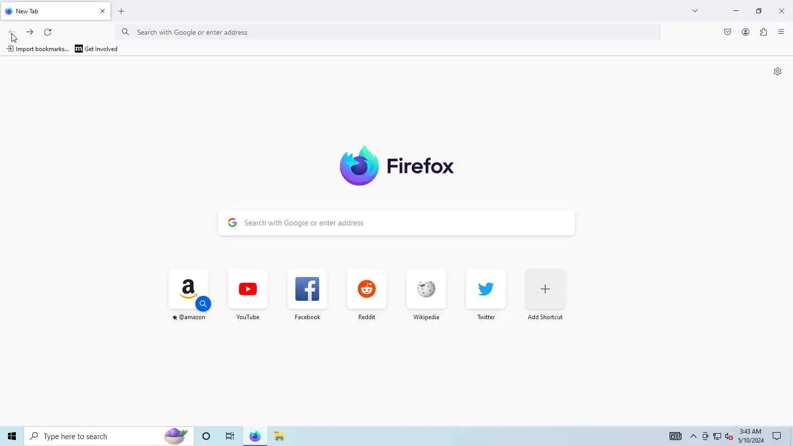Restore down the Firefox window
This screenshot has height=446, width=793.
click(759, 11)
